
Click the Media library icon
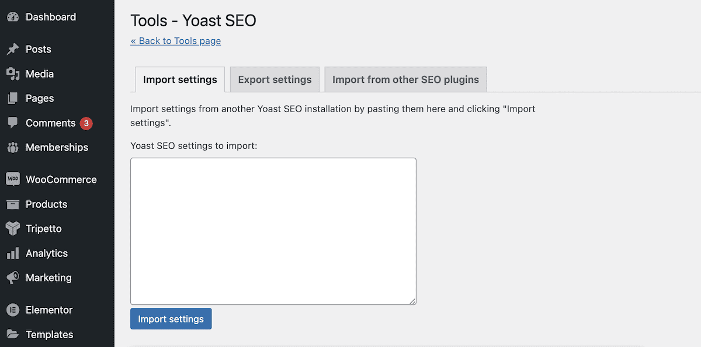(x=13, y=74)
